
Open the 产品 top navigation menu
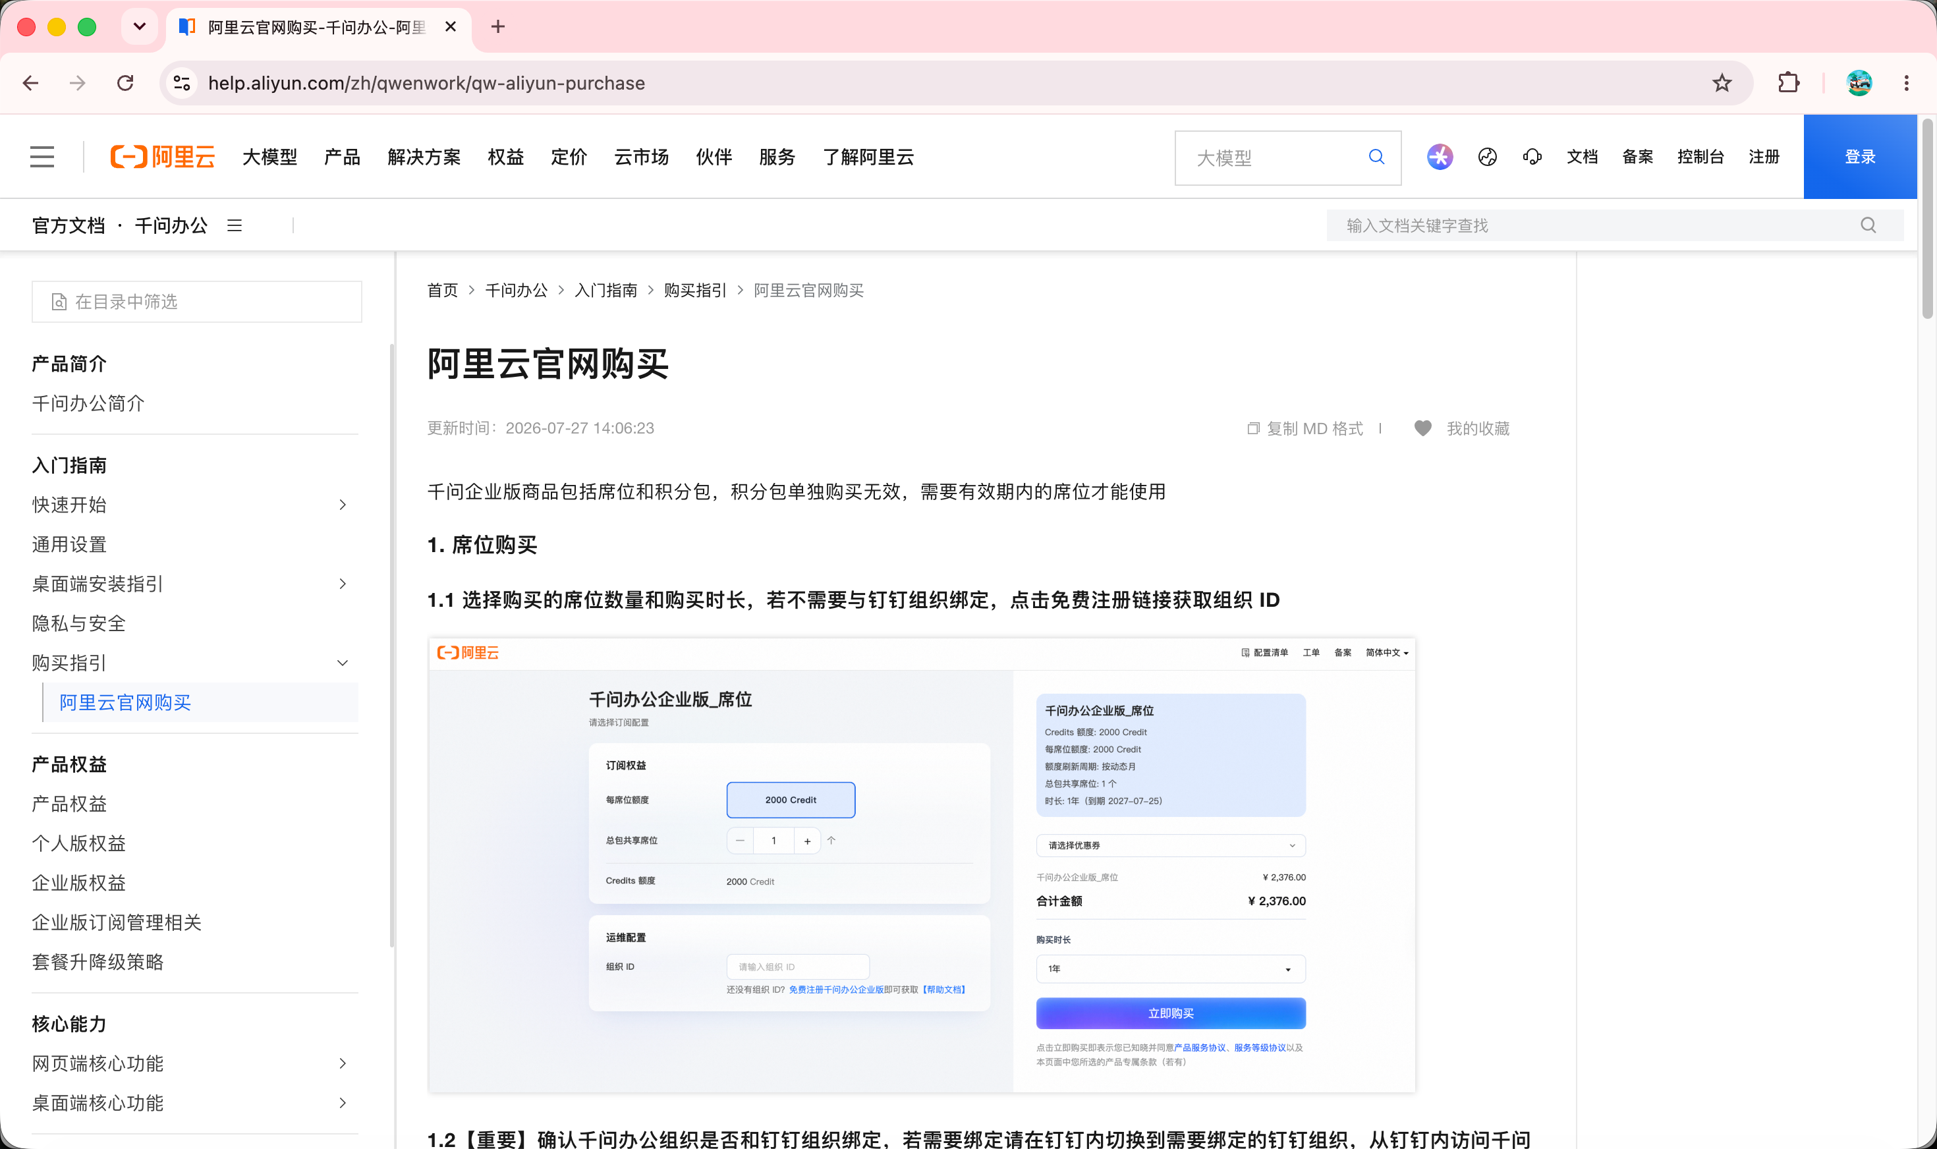click(x=342, y=157)
